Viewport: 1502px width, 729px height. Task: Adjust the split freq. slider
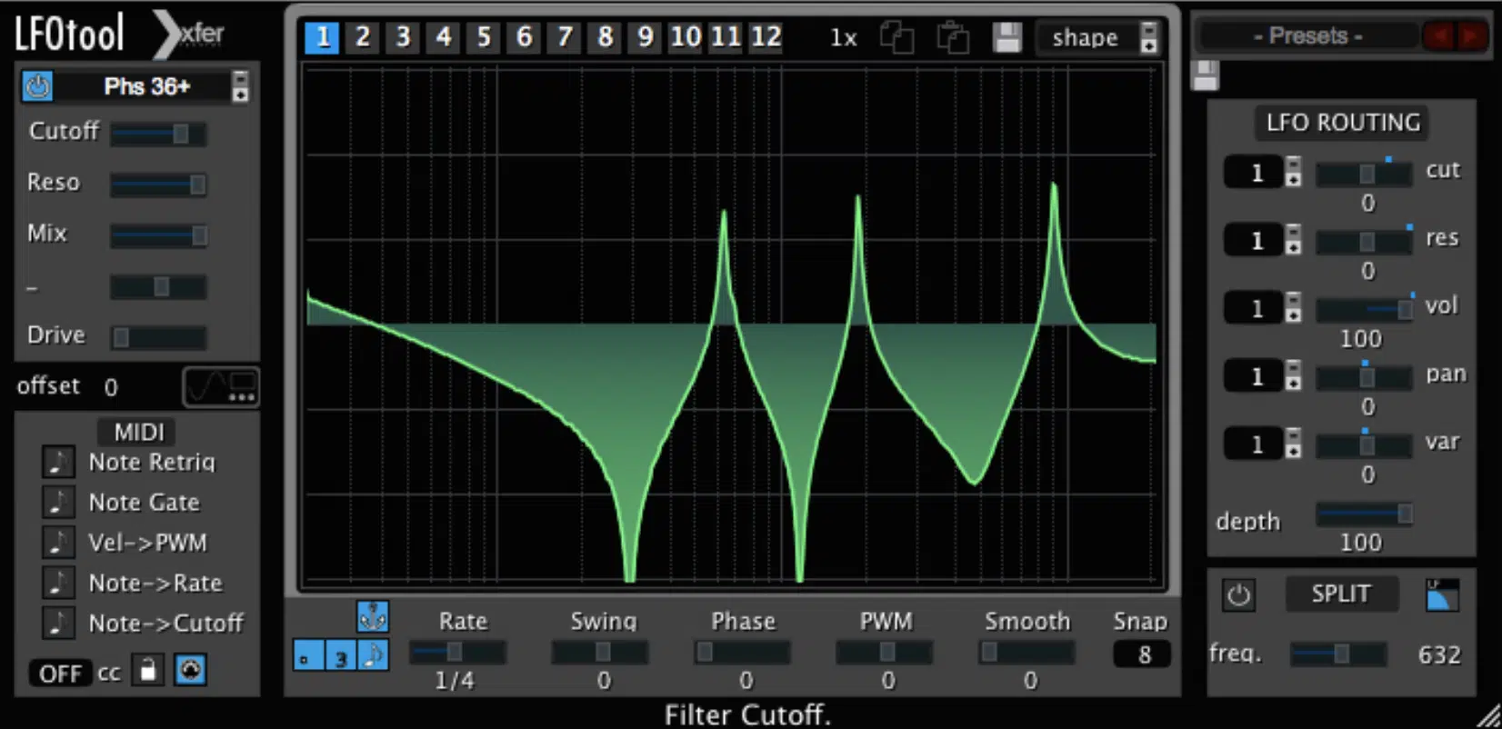(1339, 654)
